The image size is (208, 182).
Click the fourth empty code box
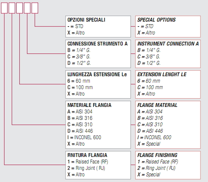click(27, 8)
